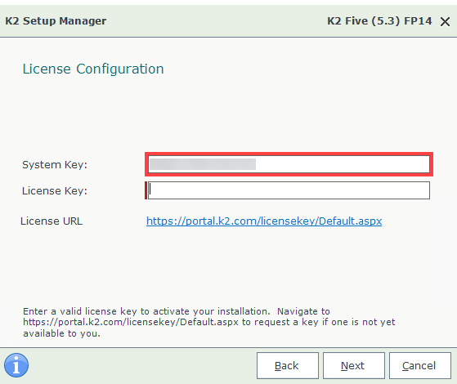Open the portal.k2.com license key link
Image resolution: width=457 pixels, height=384 pixels.
click(264, 221)
